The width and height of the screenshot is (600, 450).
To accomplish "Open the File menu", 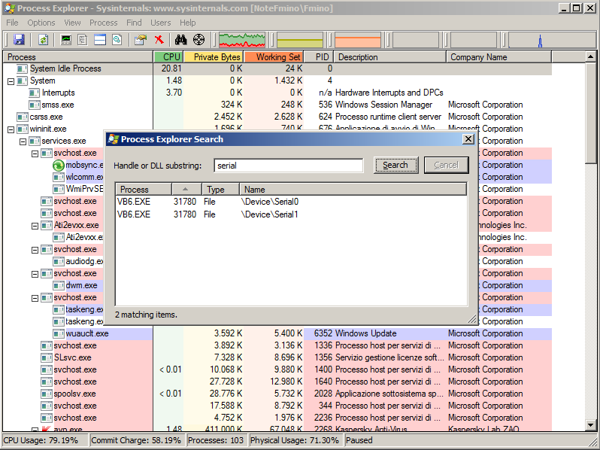I will [x=12, y=23].
